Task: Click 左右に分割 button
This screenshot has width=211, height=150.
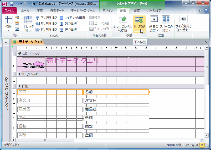Action: pos(99,29)
